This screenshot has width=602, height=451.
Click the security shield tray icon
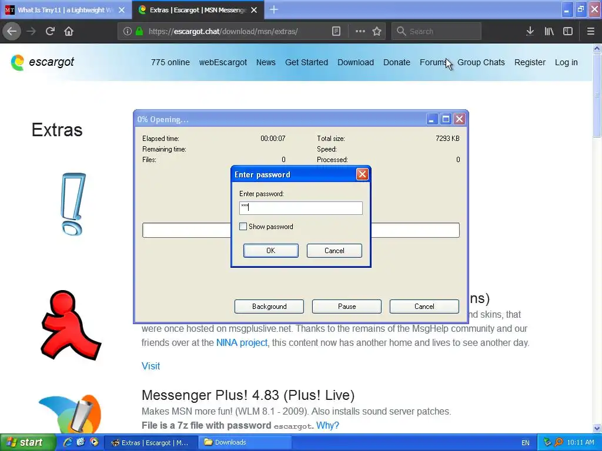[x=547, y=442]
